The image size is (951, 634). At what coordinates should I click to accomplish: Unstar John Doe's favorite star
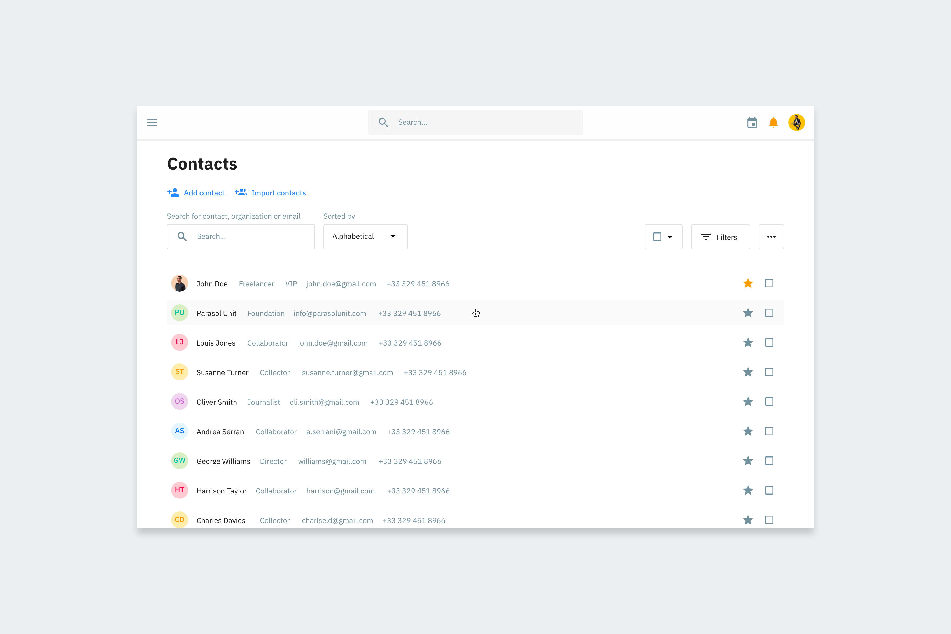(748, 283)
